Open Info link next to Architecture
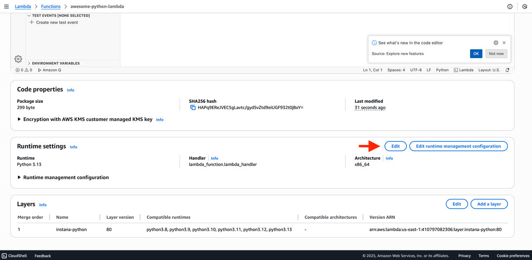Screen dimensions: 532x260 click(x=389, y=158)
